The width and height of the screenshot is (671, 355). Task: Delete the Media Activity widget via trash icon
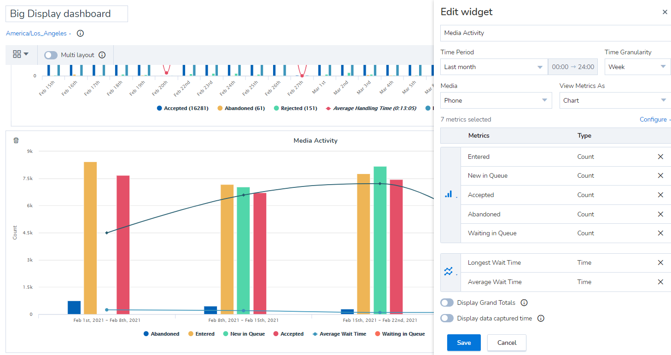point(16,140)
